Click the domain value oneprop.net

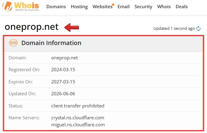[64, 58]
